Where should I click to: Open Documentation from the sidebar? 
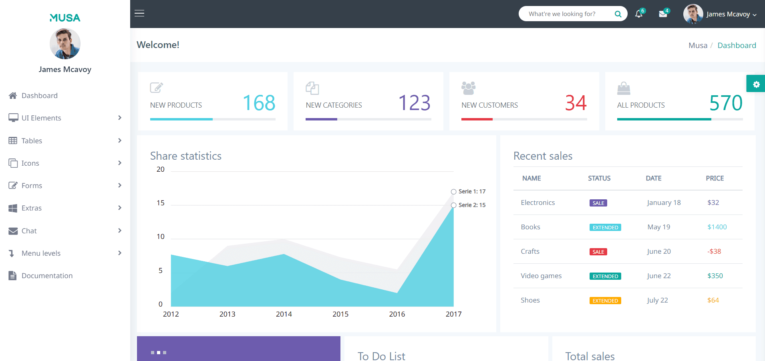point(47,276)
